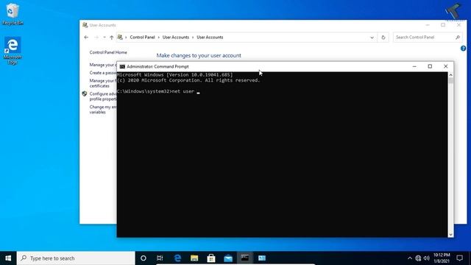Show hidden system tray icons

click(410, 258)
